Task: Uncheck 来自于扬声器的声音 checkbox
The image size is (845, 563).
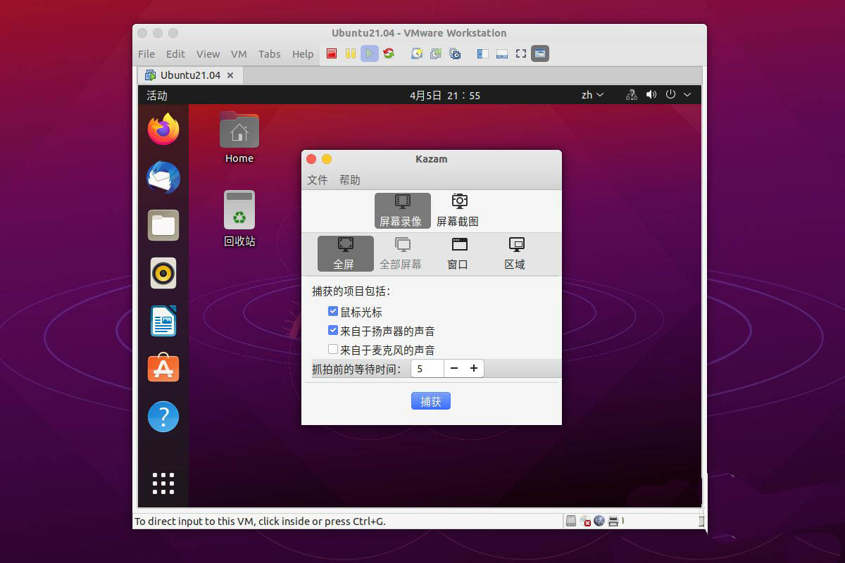Action: (x=333, y=330)
